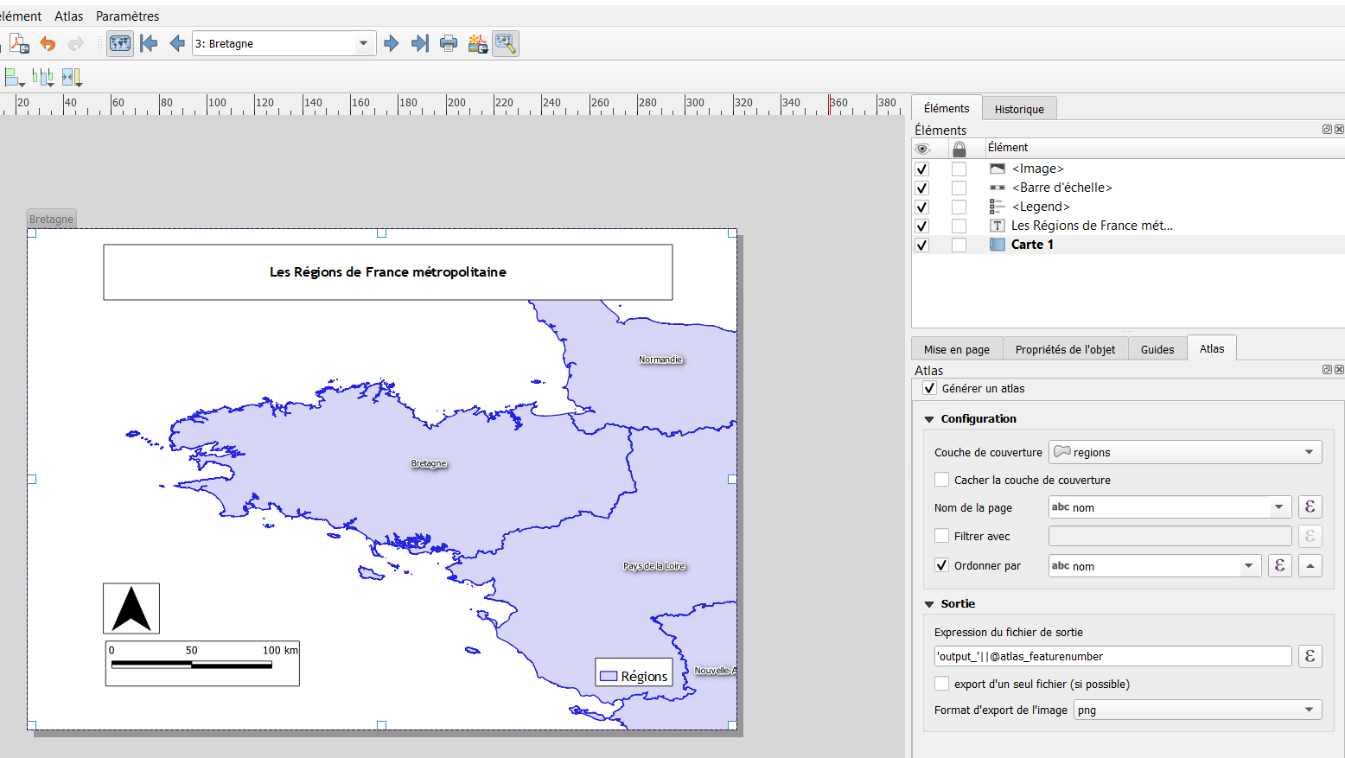Go to next atlas feature
The height and width of the screenshot is (758, 1345).
(x=392, y=43)
